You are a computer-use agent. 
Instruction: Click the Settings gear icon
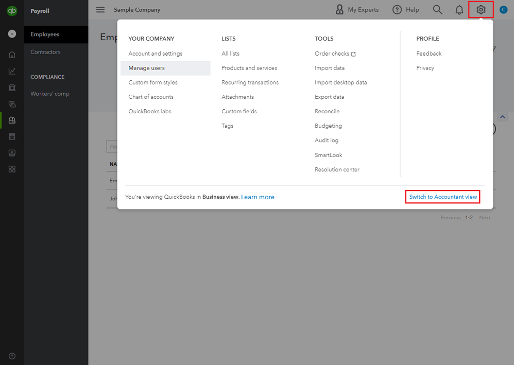[481, 10]
